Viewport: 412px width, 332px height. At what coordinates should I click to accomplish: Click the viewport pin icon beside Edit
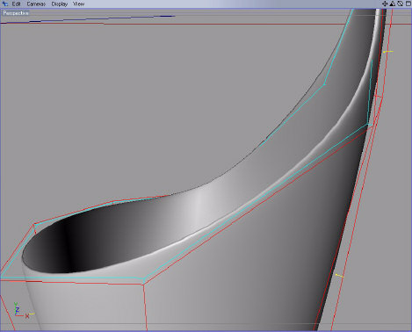(5, 4)
